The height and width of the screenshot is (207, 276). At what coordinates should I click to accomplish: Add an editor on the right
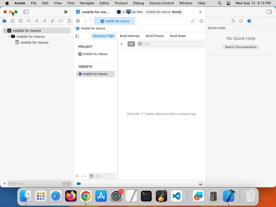point(202,21)
